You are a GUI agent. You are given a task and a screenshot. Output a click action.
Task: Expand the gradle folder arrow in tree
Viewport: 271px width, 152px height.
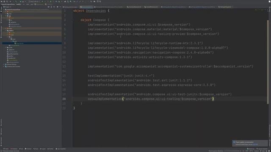click(x=6, y=48)
